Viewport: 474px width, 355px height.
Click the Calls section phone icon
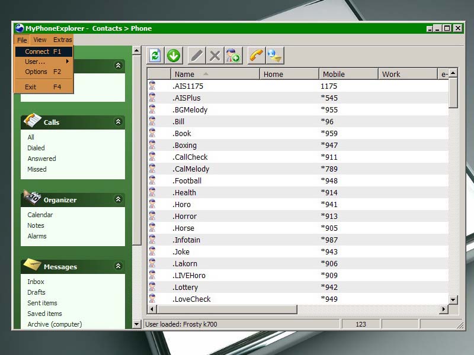coord(32,120)
